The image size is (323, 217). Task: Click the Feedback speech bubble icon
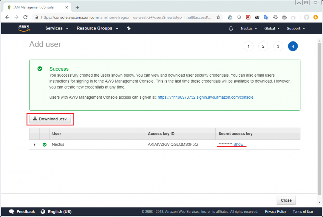11,211
